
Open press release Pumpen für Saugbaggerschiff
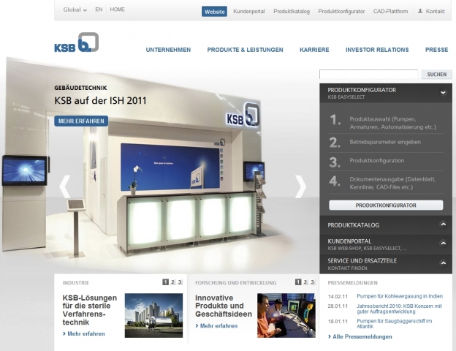[395, 324]
